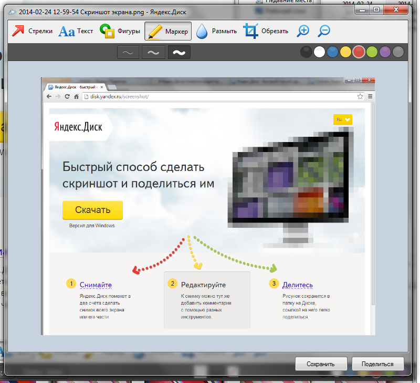420x383 pixels.
Task: Activate the Маркер highlighter tool
Action: [x=168, y=31]
